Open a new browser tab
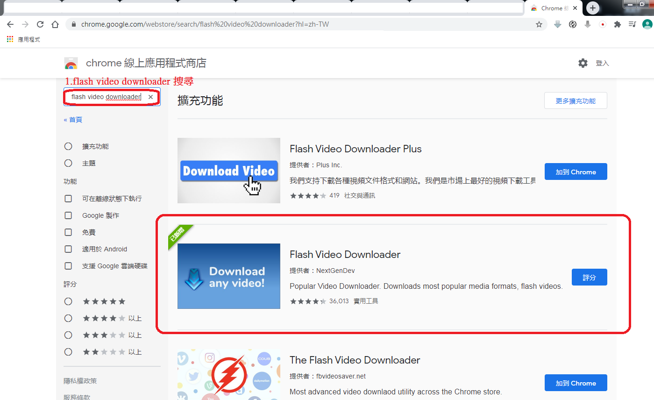Screen dimensions: 654x400 592,8
